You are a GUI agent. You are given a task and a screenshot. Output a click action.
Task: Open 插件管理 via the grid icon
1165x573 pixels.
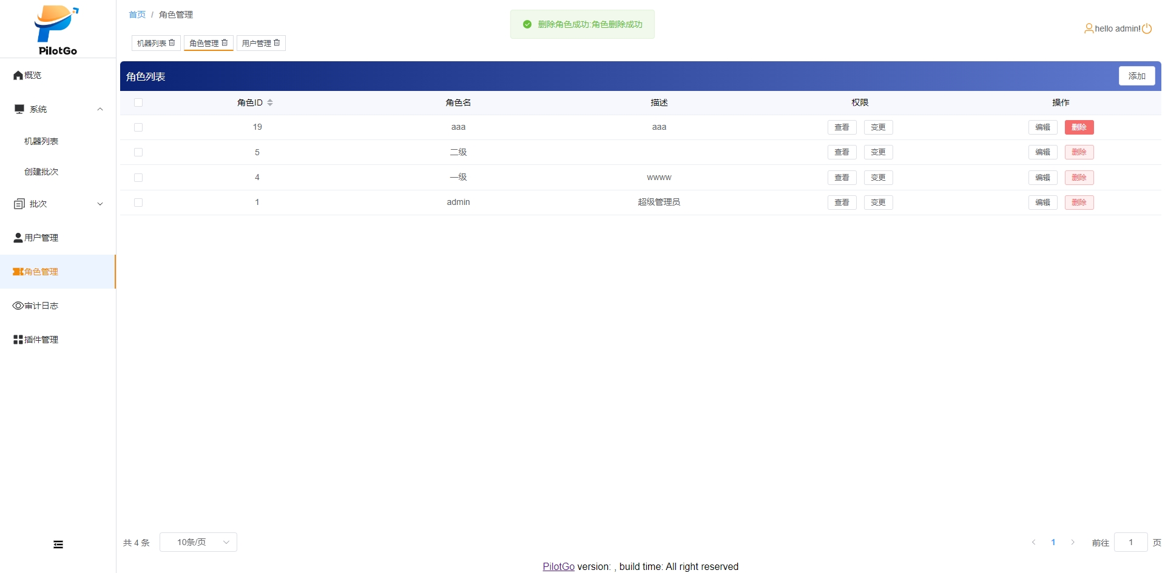(18, 340)
